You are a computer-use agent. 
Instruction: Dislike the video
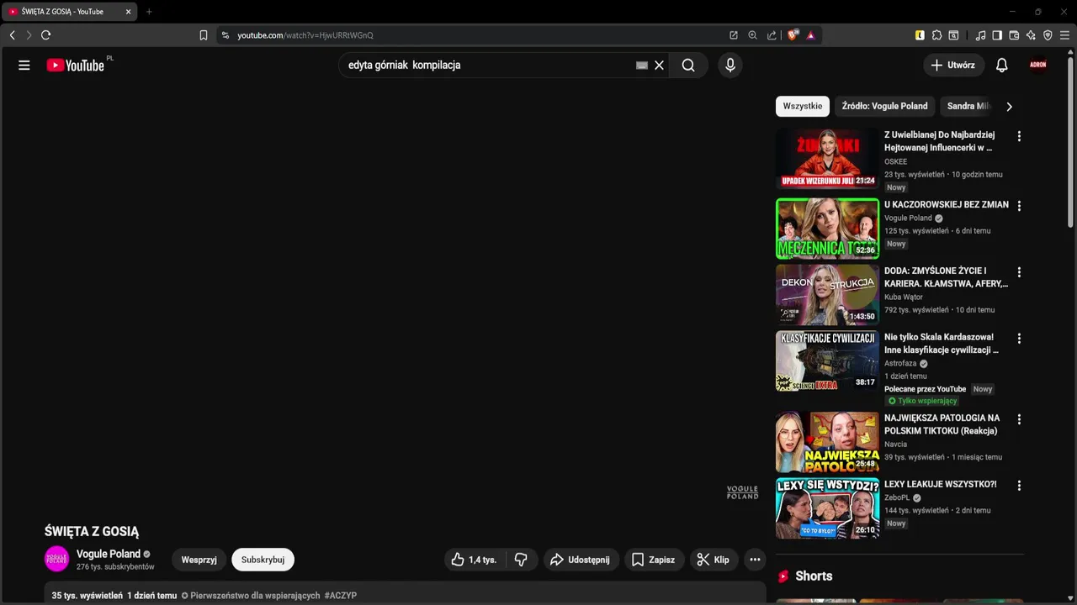tap(521, 560)
